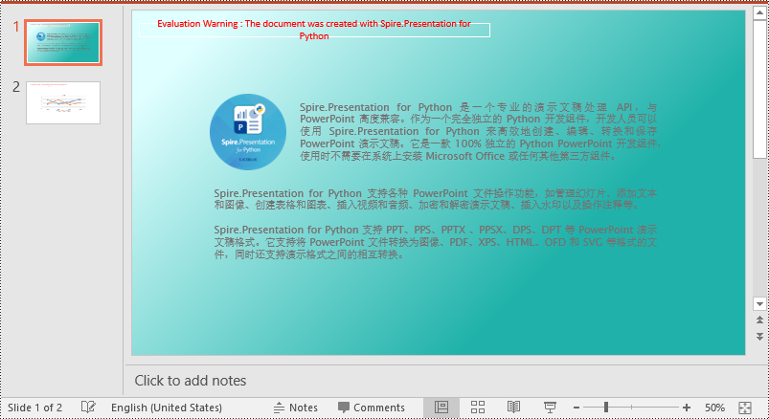Click the vertical scrollbar thumb
This screenshot has height=419, width=769.
pos(759,89)
